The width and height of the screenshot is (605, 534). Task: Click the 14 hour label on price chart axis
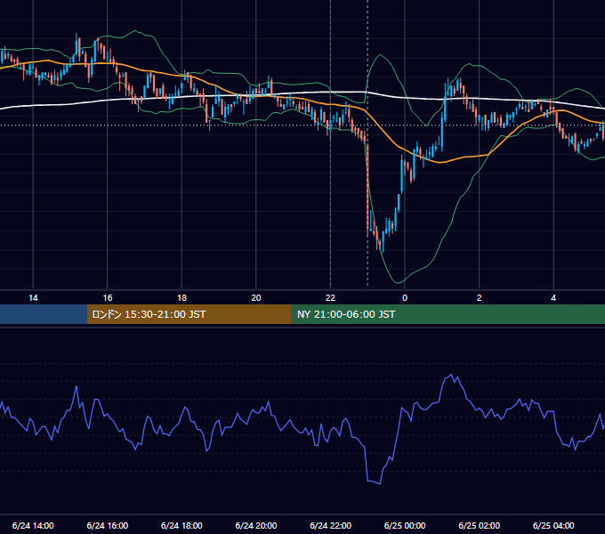pos(33,298)
